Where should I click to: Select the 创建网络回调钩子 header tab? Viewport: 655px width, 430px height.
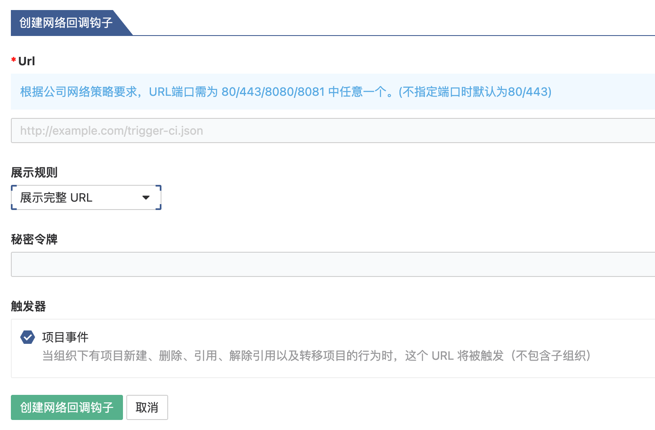[x=66, y=23]
